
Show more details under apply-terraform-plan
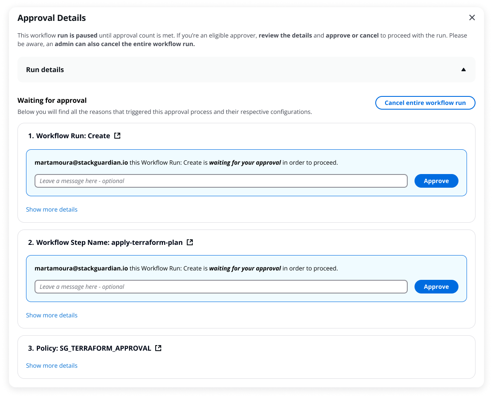(x=52, y=315)
